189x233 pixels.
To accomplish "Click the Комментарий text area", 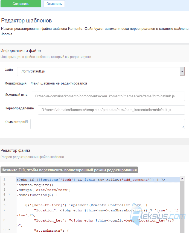I will tap(107, 124).
